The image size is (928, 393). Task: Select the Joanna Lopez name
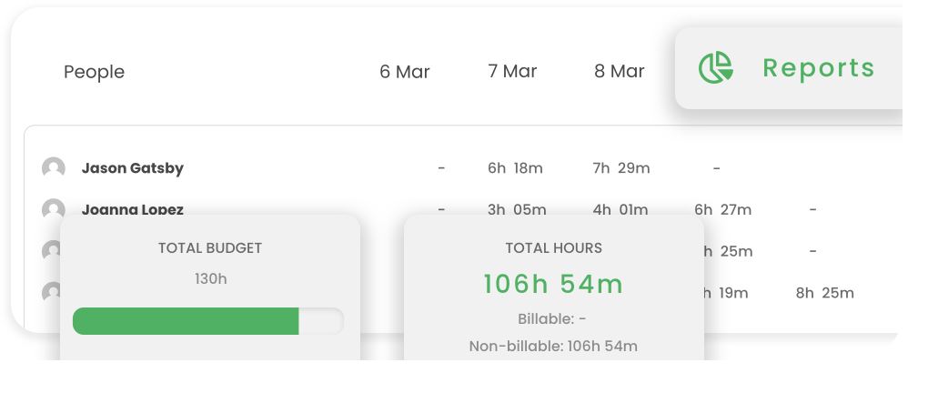pyautogui.click(x=133, y=208)
